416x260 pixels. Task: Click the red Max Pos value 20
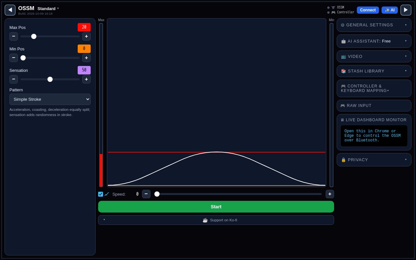[84, 27]
